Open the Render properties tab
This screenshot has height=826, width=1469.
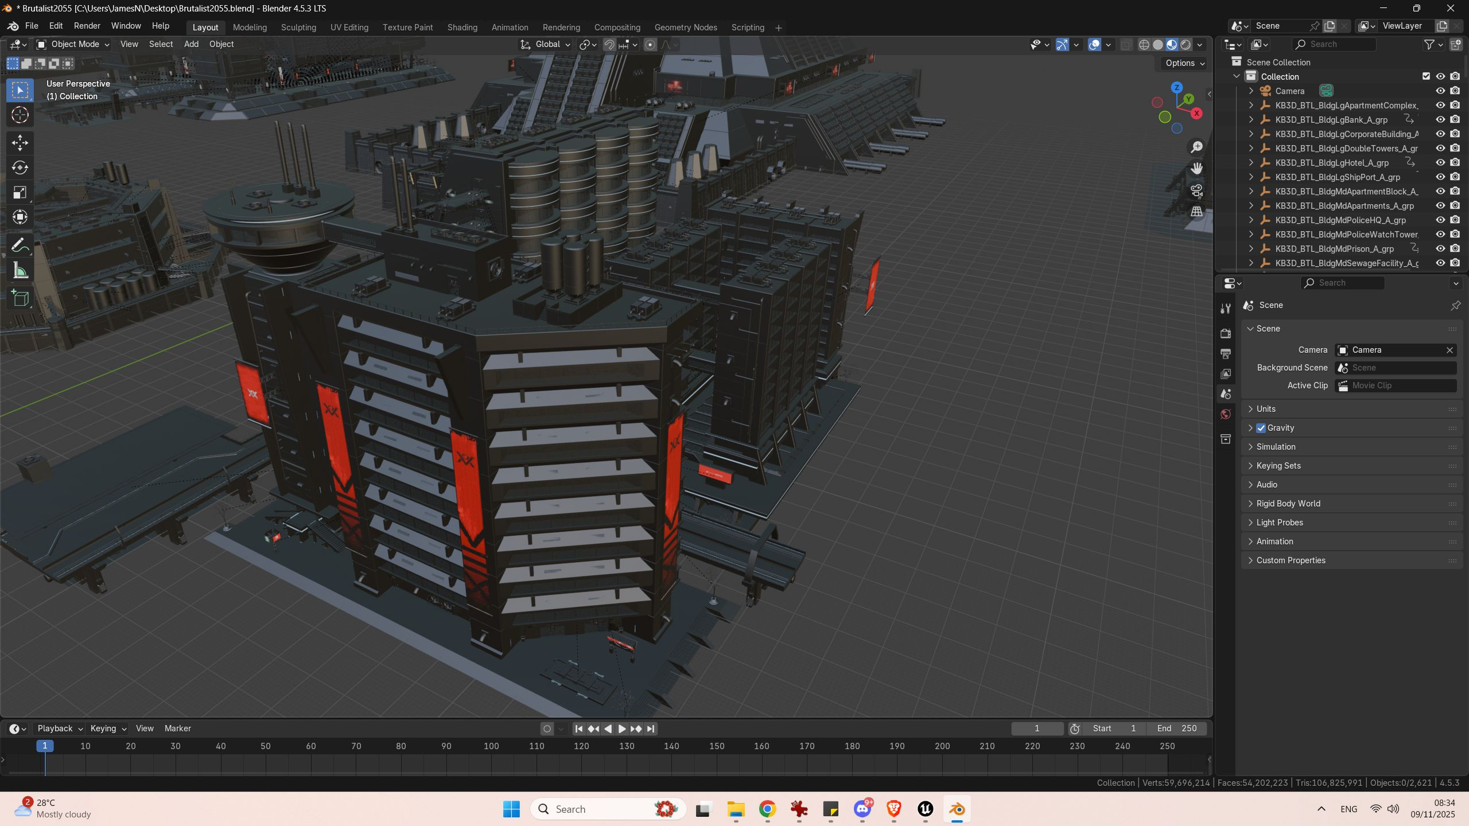(x=1226, y=333)
